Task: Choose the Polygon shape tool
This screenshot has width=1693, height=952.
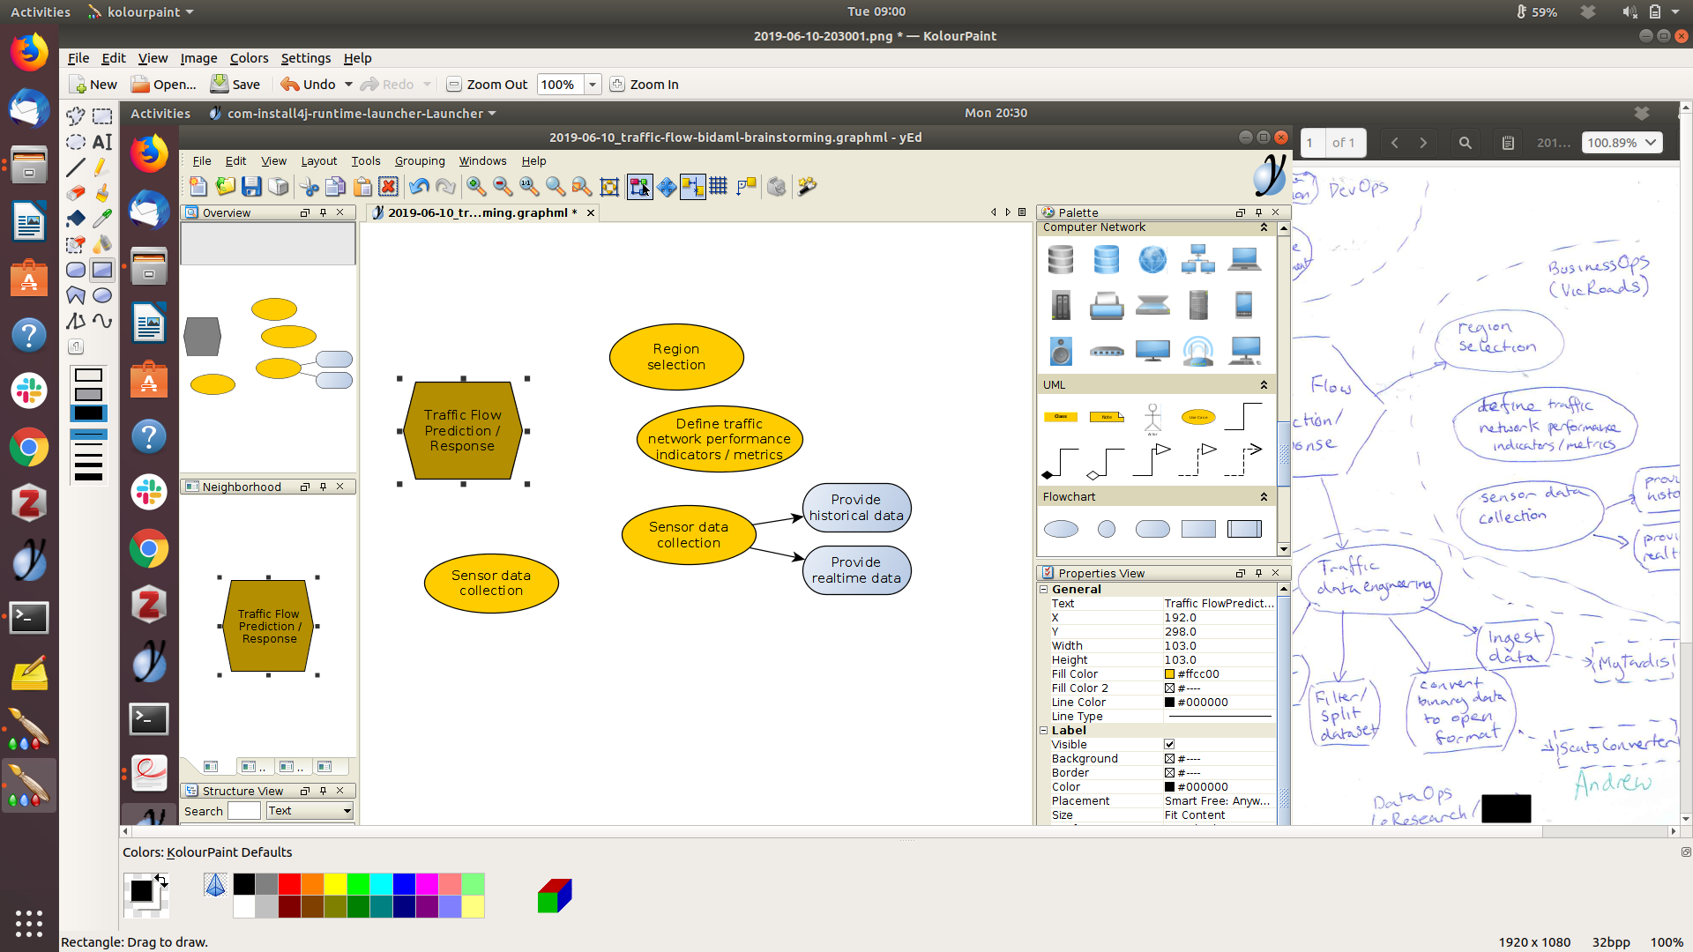Action: (x=76, y=295)
